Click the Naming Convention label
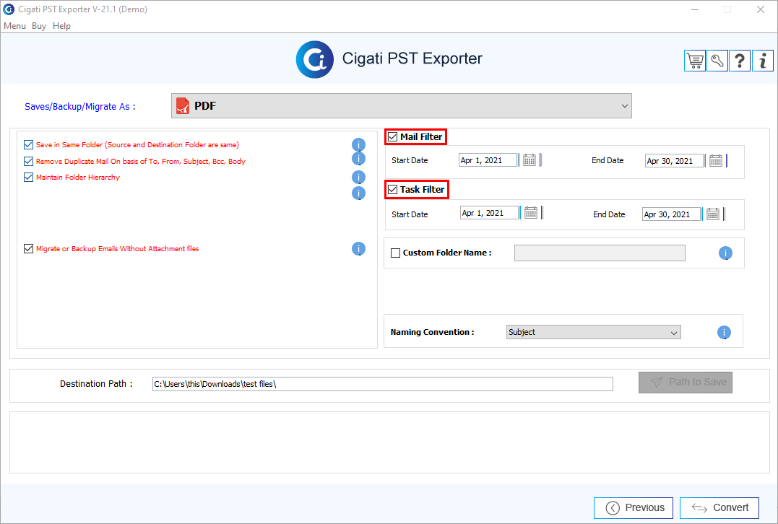The height and width of the screenshot is (524, 778). click(x=432, y=332)
